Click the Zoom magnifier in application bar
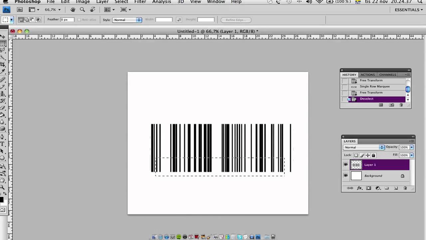 (x=82, y=10)
